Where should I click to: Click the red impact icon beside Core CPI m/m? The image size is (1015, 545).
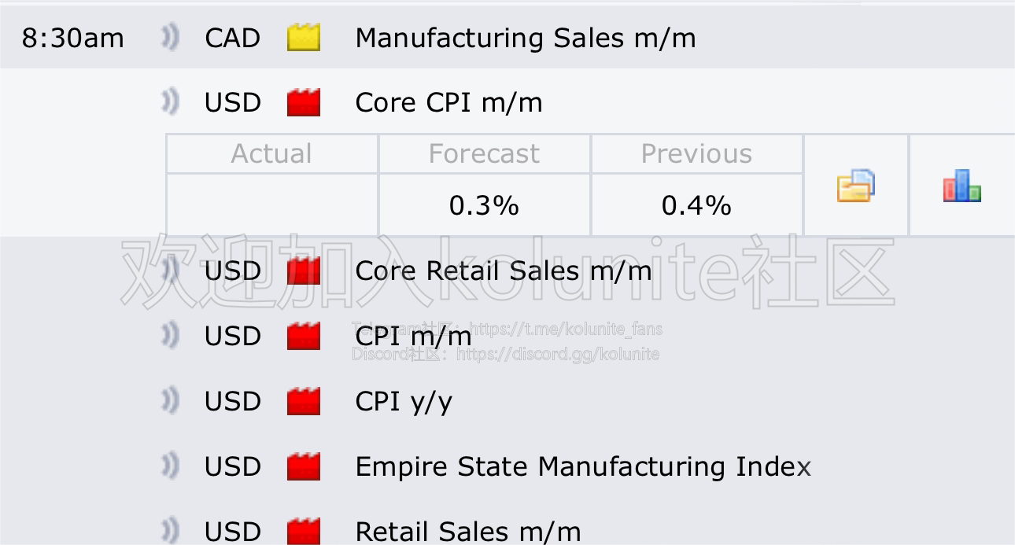(x=304, y=102)
